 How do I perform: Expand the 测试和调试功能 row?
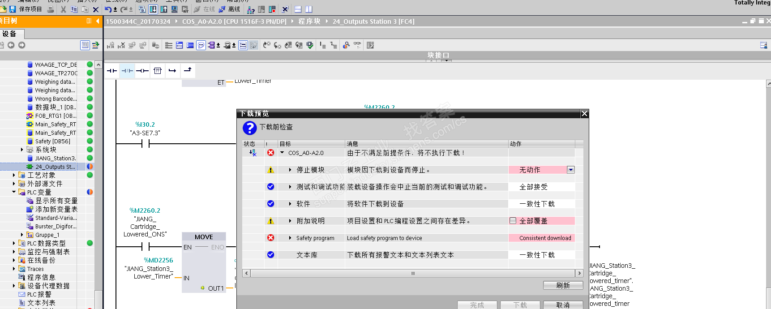[290, 187]
